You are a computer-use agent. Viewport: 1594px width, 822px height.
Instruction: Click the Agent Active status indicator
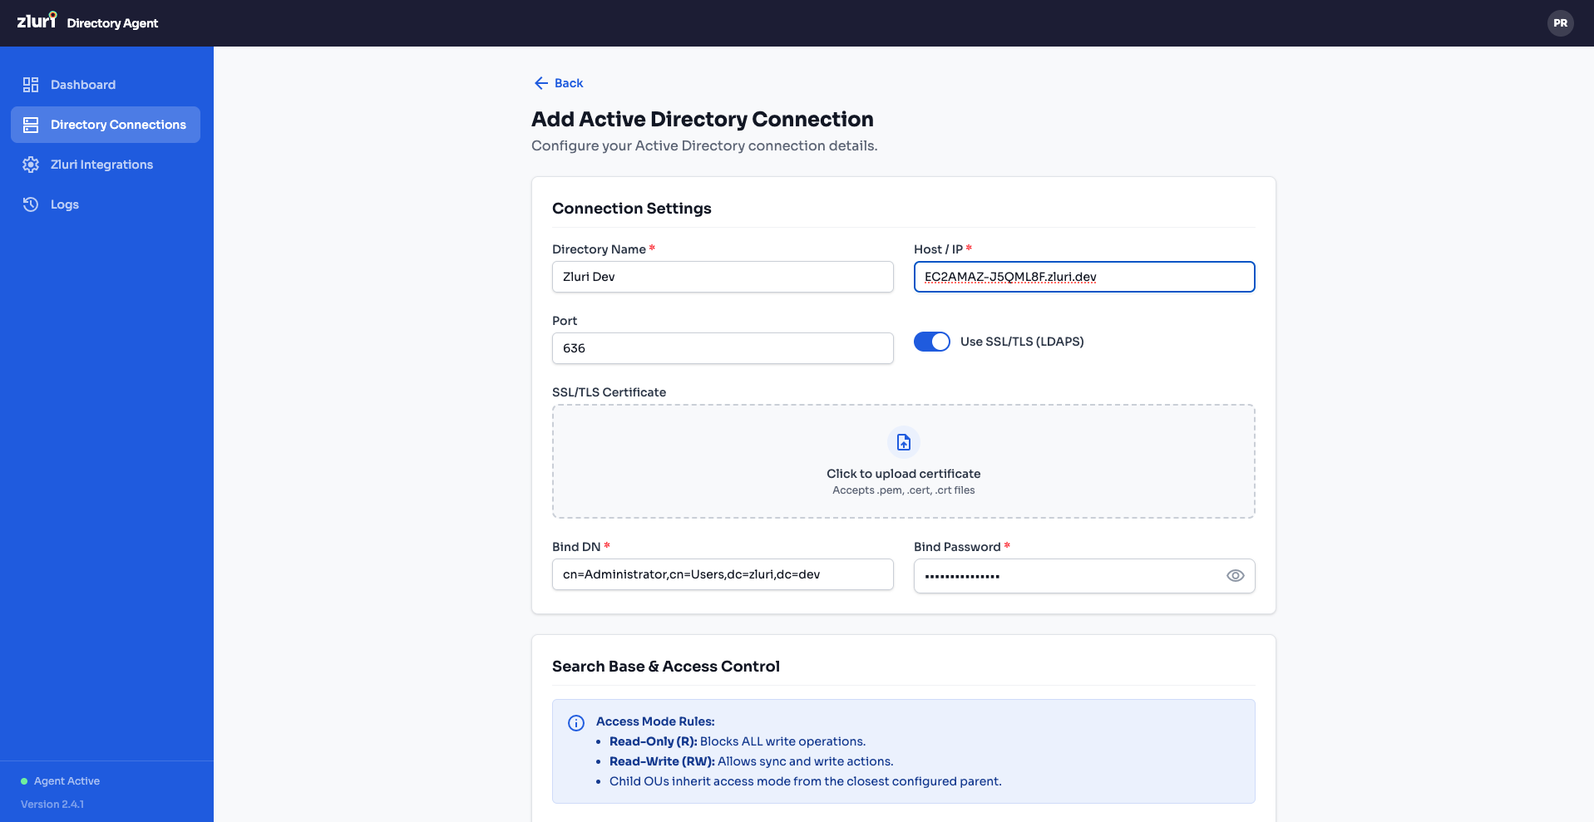(x=60, y=780)
